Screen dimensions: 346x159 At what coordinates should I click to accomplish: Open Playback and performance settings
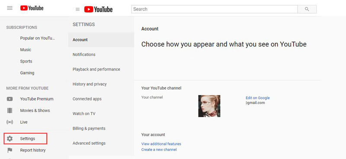[96, 69]
